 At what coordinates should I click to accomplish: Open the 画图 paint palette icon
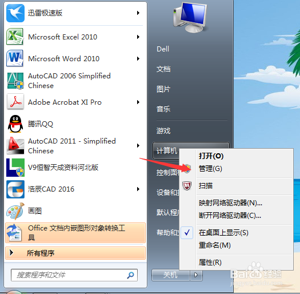pos(15,211)
